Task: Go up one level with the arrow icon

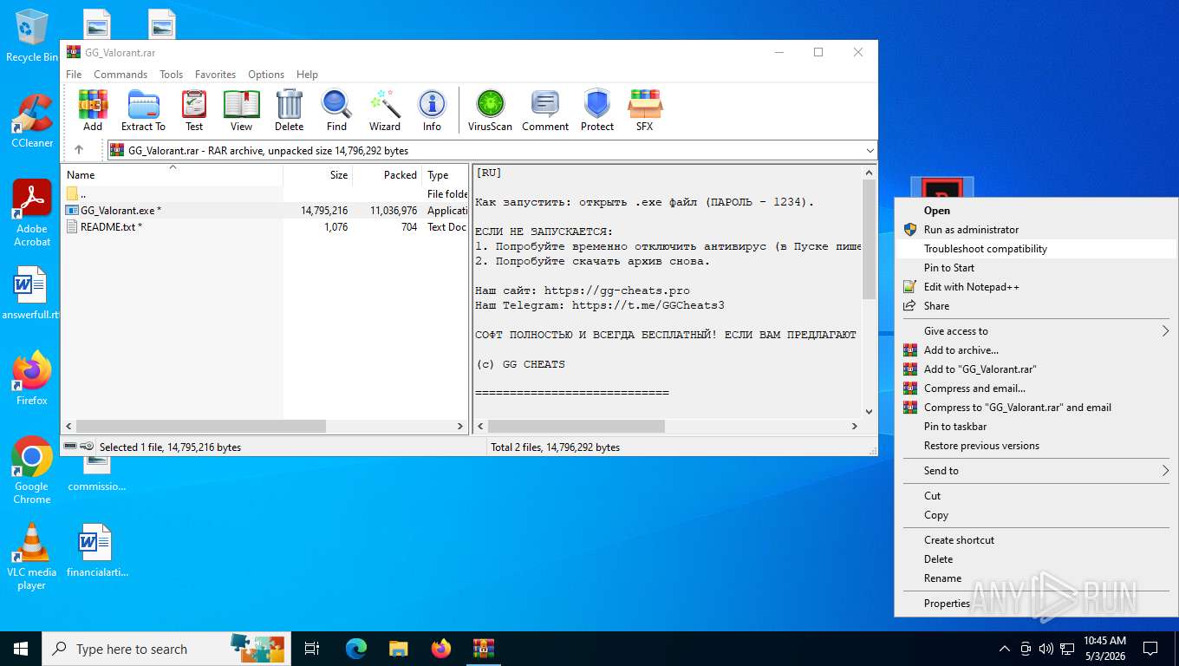Action: tap(79, 150)
